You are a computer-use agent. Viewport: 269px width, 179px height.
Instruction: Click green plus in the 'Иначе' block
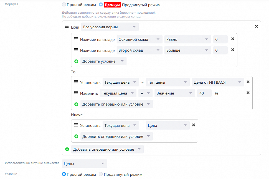point(76,136)
